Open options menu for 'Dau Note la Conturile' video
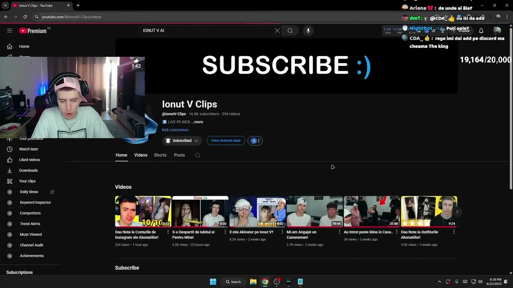Image resolution: width=513 pixels, height=288 pixels. 168,232
